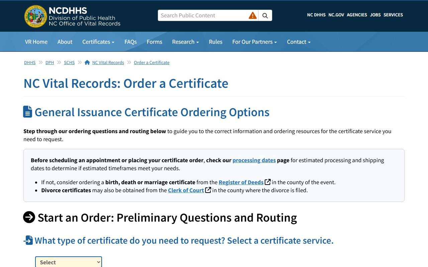
Task: Expand the Certificates menu
Action: click(x=98, y=42)
